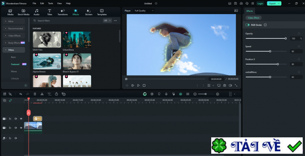The width and height of the screenshot is (305, 156).
Task: Open the All filter type dropdown
Action: [107, 21]
